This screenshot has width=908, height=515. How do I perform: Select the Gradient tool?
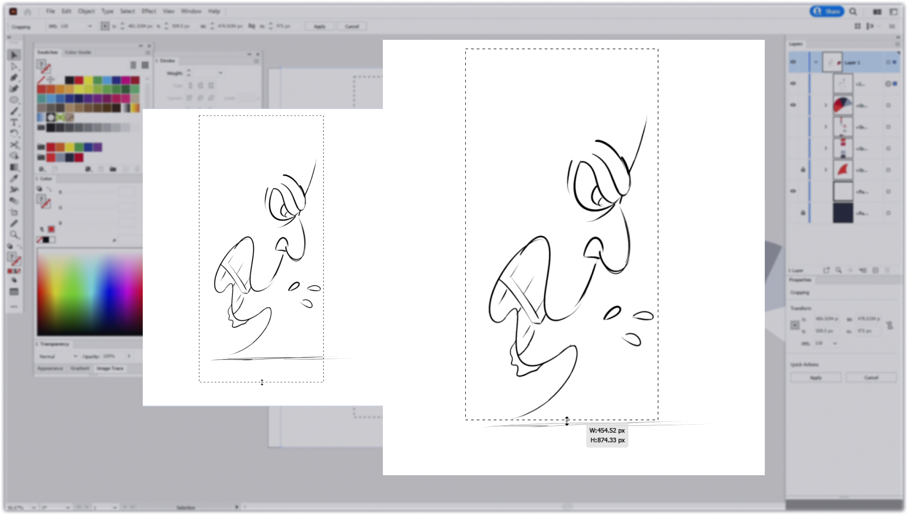click(x=14, y=168)
